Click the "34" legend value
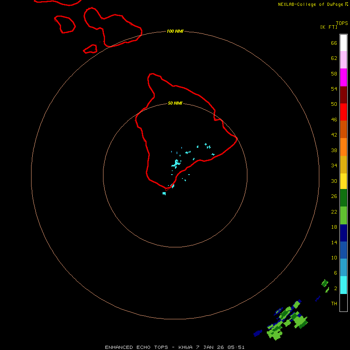The image size is (350, 350). pyautogui.click(x=334, y=165)
